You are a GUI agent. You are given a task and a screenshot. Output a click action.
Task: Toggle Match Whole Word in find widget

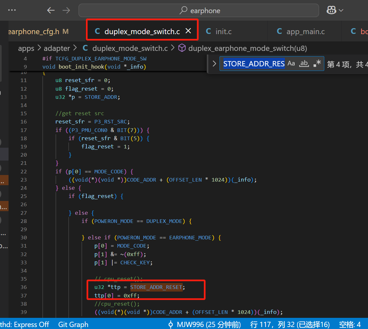[304, 63]
